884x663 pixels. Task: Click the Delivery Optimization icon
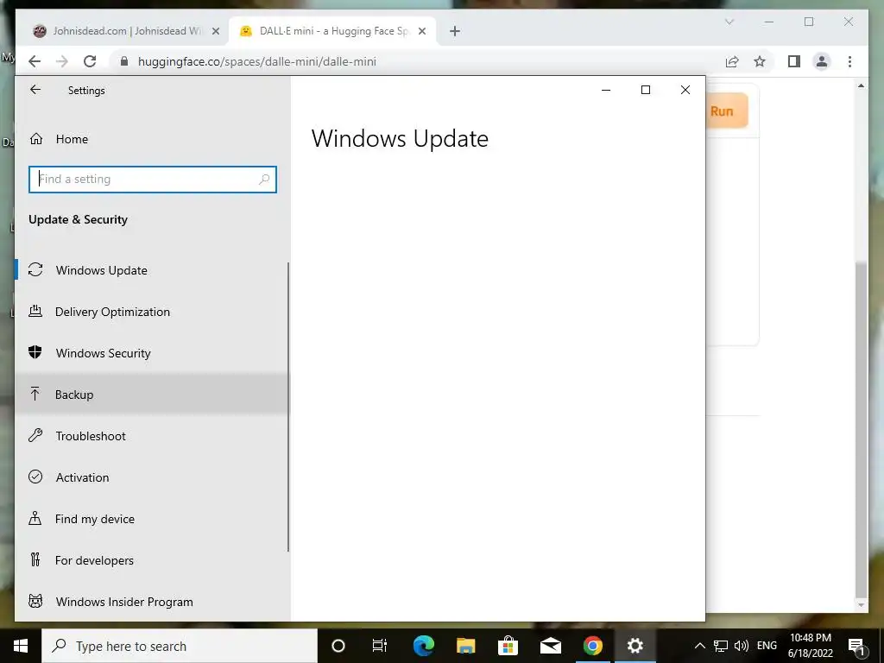coord(35,311)
